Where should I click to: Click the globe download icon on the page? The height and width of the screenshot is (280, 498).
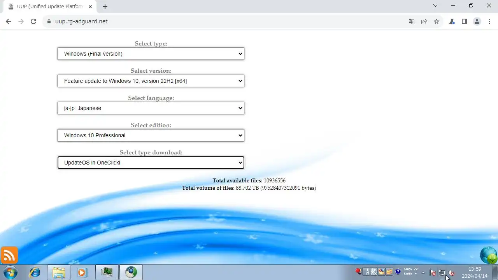[x=489, y=255]
